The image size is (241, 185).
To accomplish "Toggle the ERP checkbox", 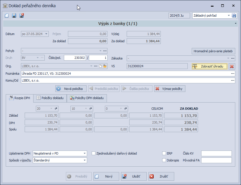I will 164,153.
